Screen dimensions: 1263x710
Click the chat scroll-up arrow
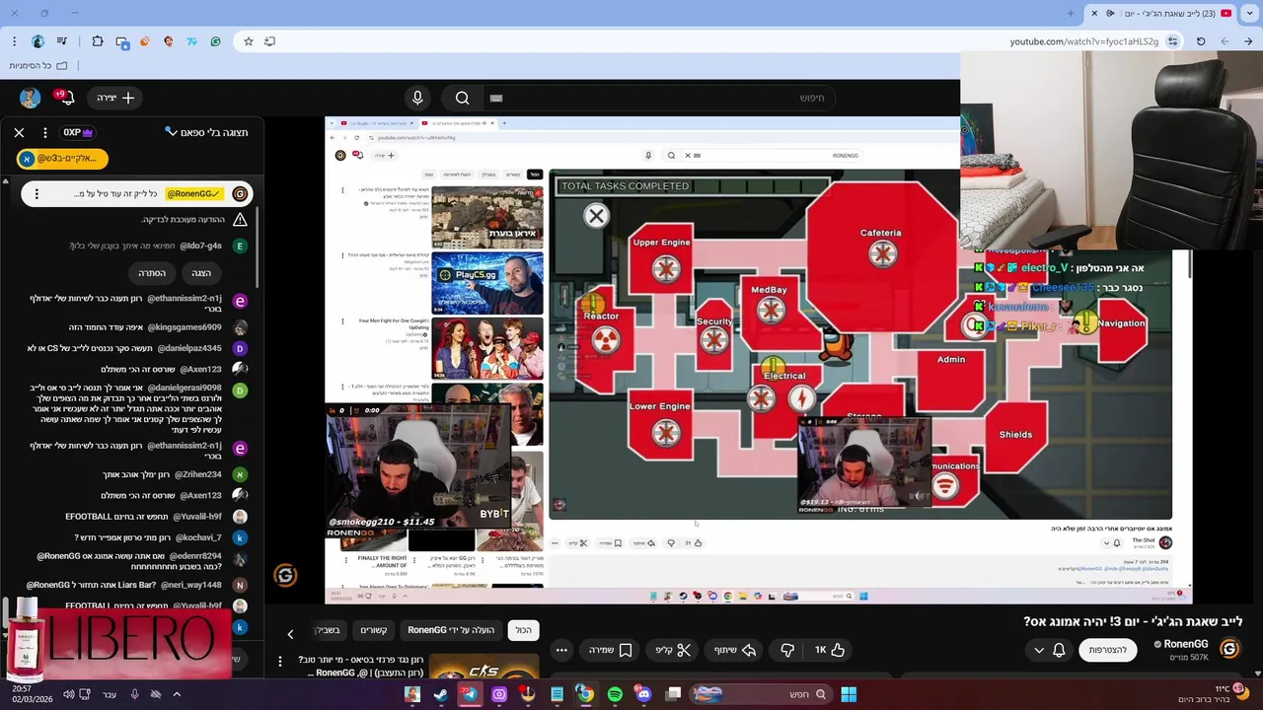5,181
